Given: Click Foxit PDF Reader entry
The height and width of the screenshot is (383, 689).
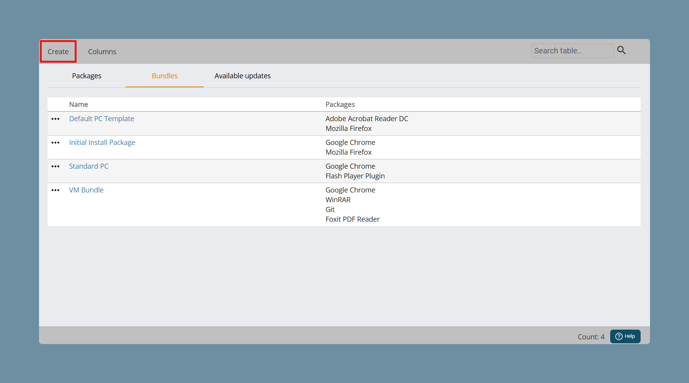Looking at the screenshot, I should point(352,219).
